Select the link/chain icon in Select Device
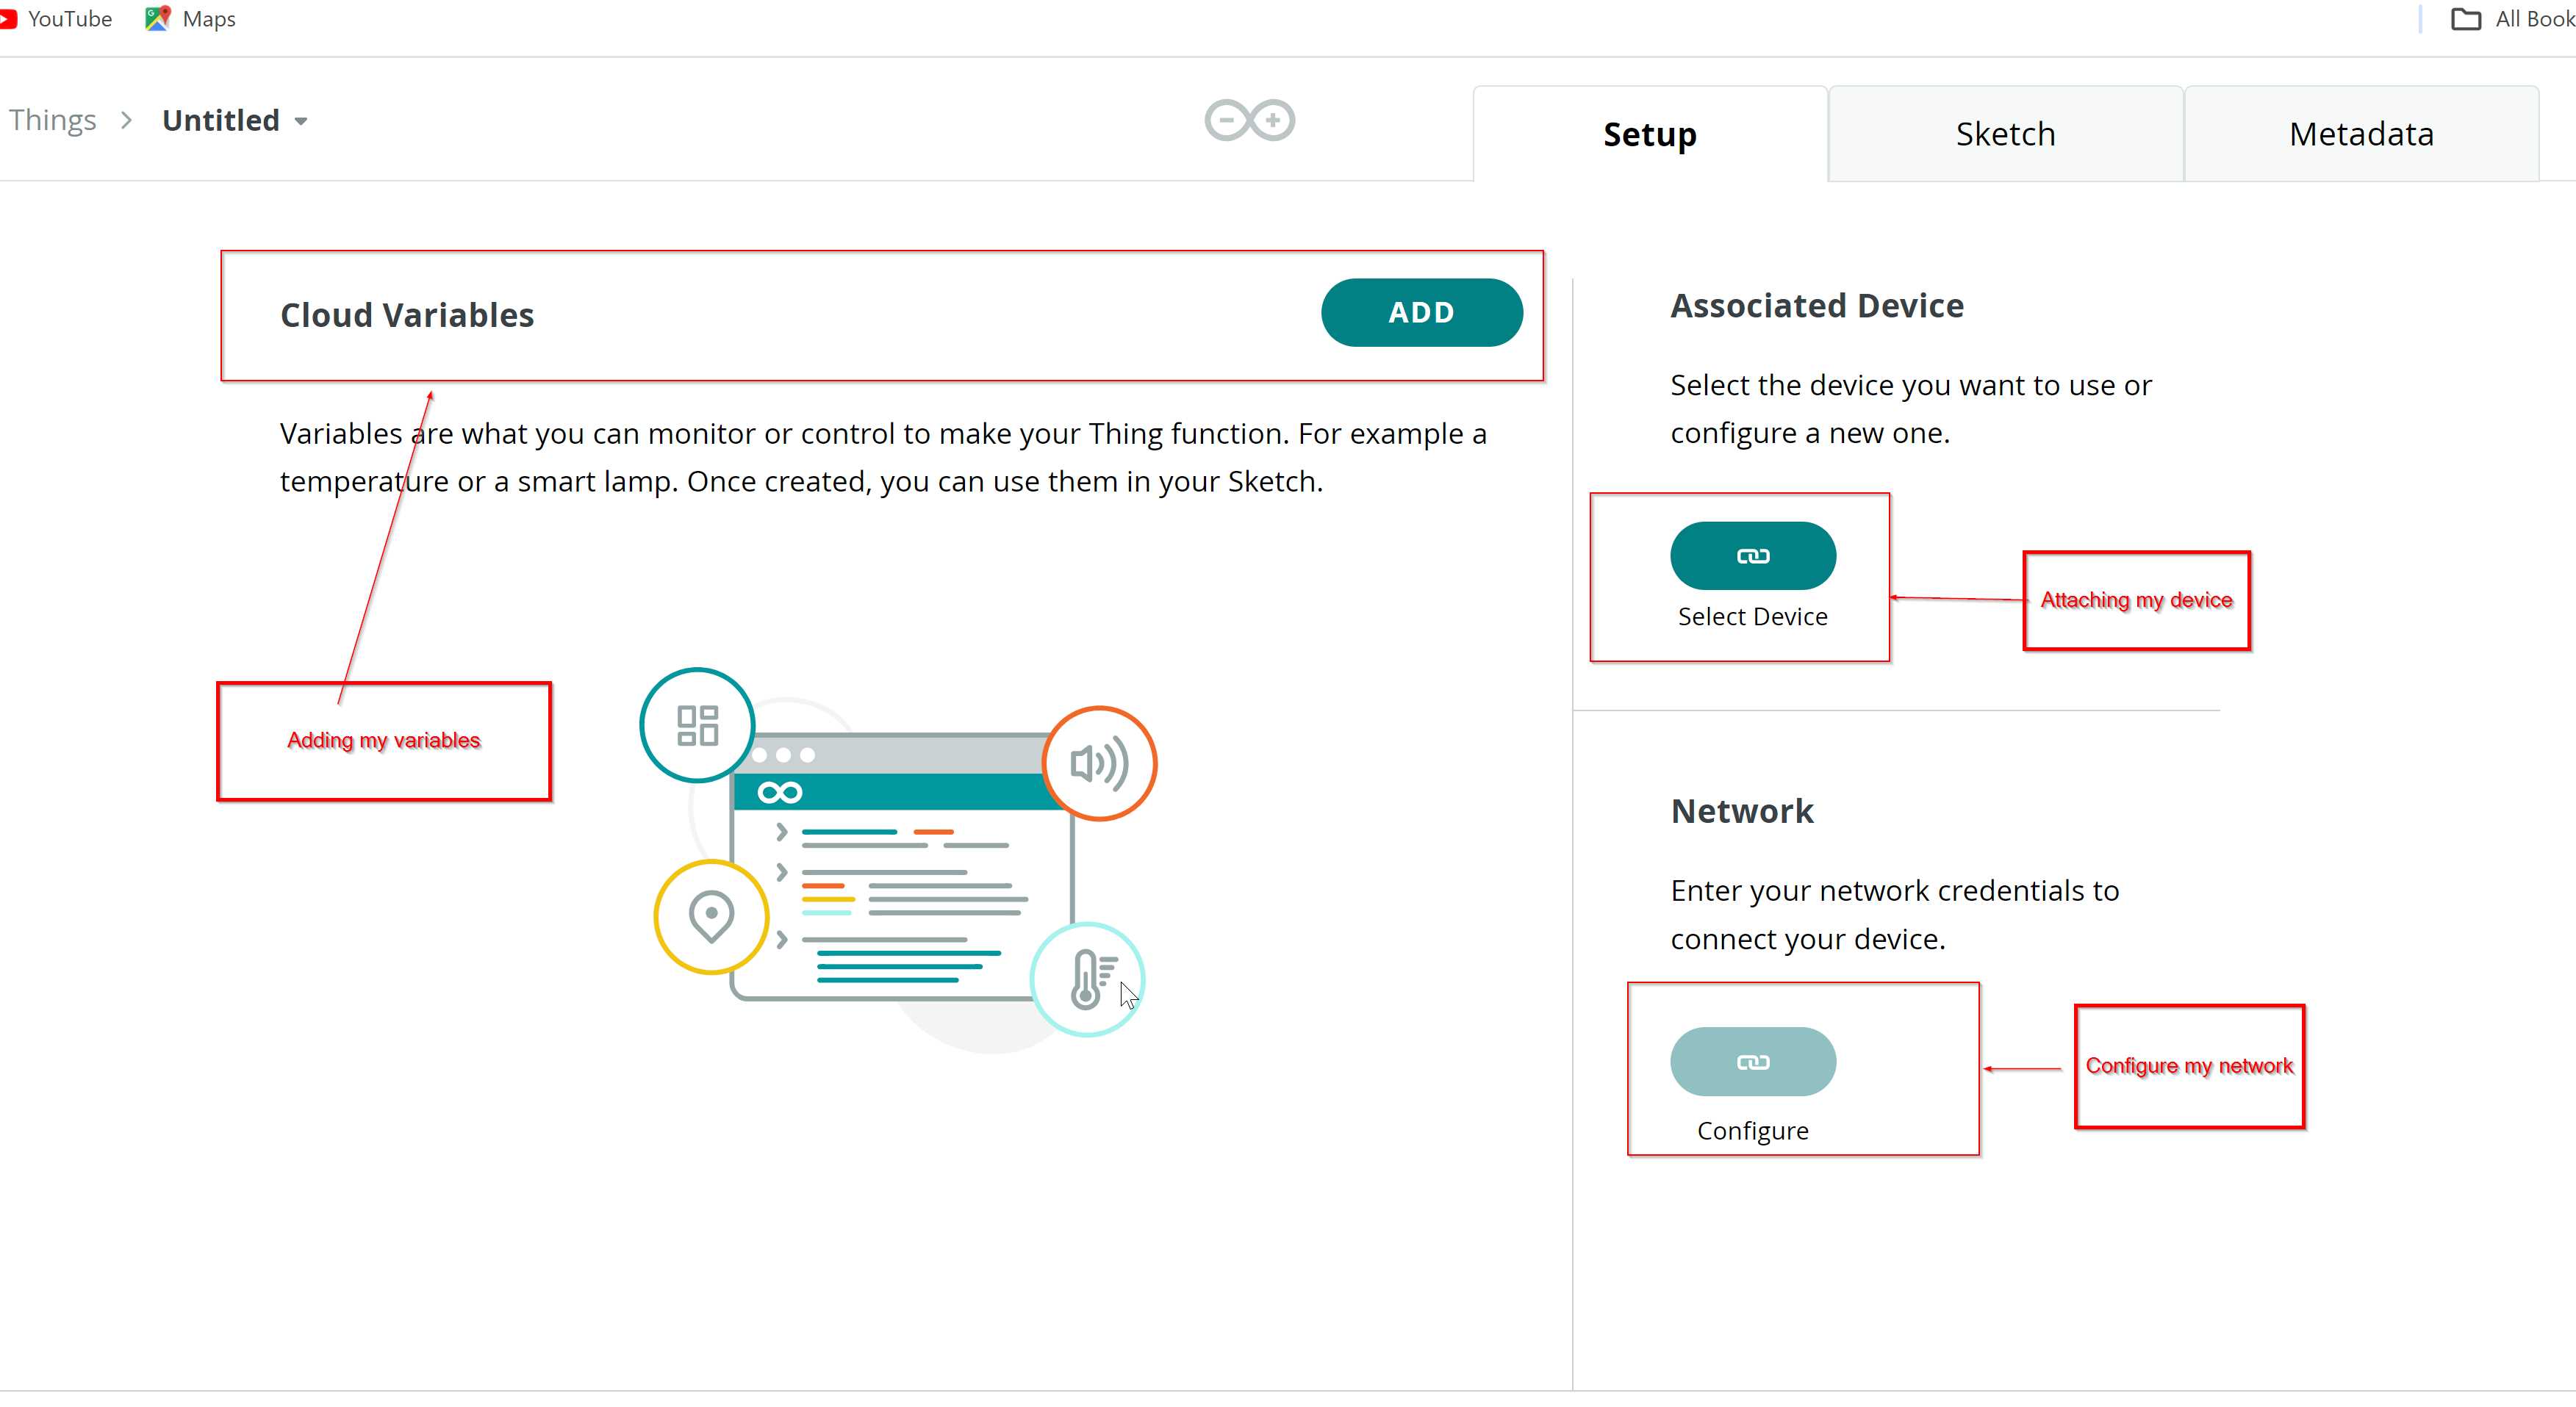The width and height of the screenshot is (2576, 1407). 1751,555
